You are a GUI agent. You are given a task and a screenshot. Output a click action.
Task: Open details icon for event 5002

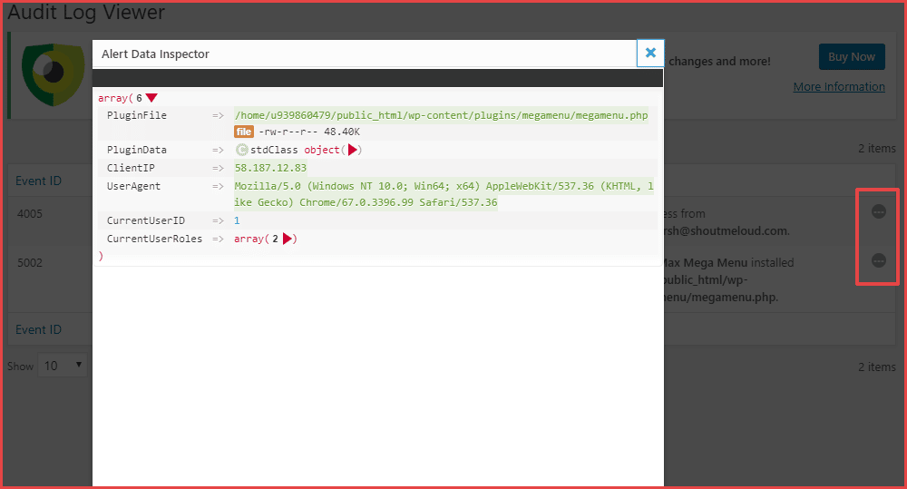click(x=878, y=260)
